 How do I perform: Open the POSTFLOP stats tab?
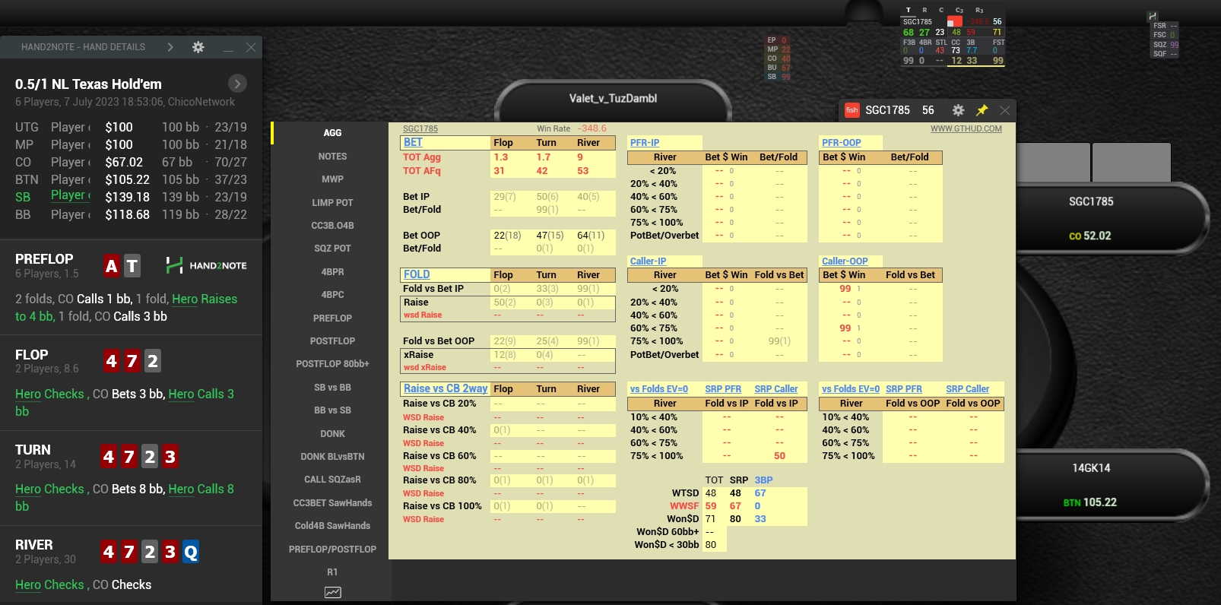[x=332, y=341]
